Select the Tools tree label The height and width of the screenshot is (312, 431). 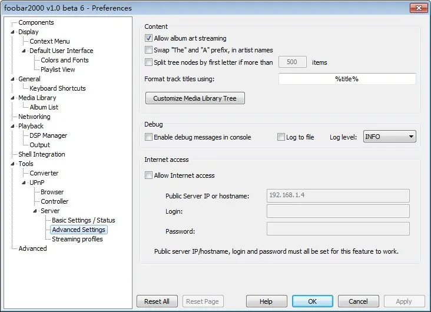(x=26, y=164)
